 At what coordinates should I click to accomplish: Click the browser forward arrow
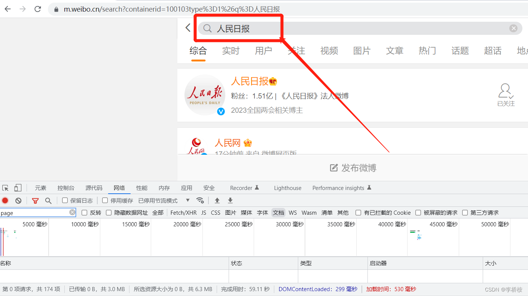pyautogui.click(x=22, y=9)
